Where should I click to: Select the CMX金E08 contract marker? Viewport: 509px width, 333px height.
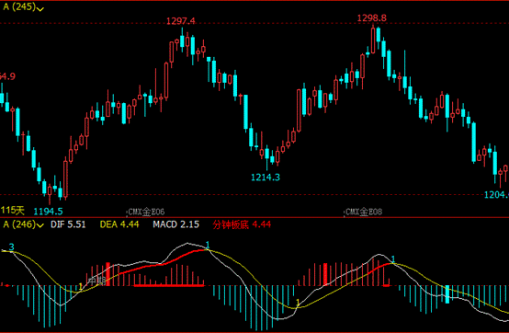click(x=364, y=212)
